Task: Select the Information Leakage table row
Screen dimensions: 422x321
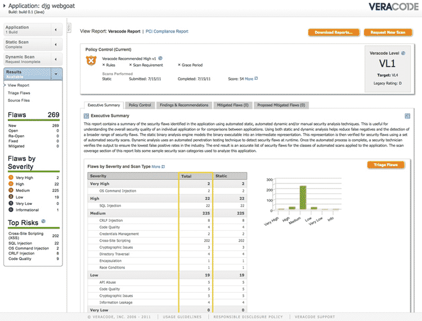Action: click(x=167, y=302)
